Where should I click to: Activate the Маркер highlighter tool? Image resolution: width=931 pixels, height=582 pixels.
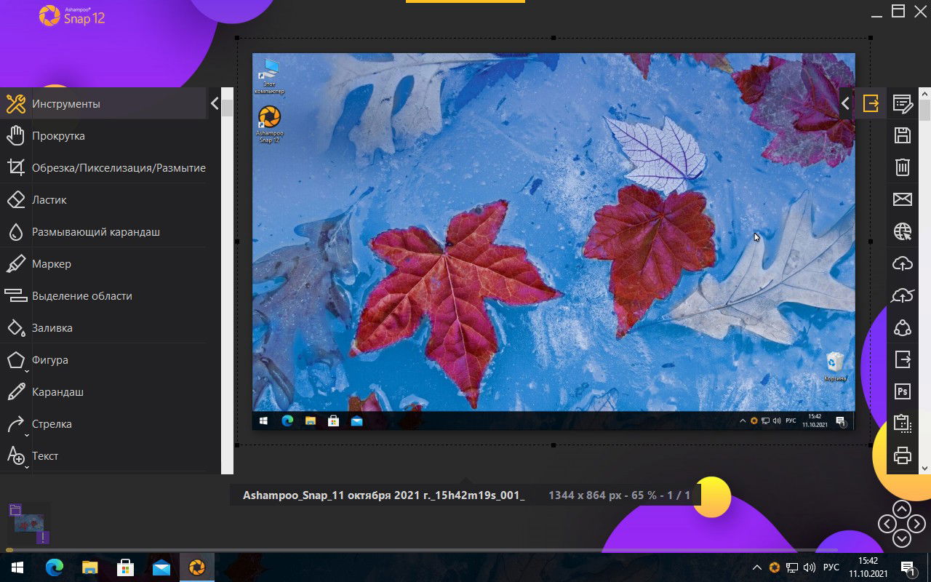[x=103, y=263]
